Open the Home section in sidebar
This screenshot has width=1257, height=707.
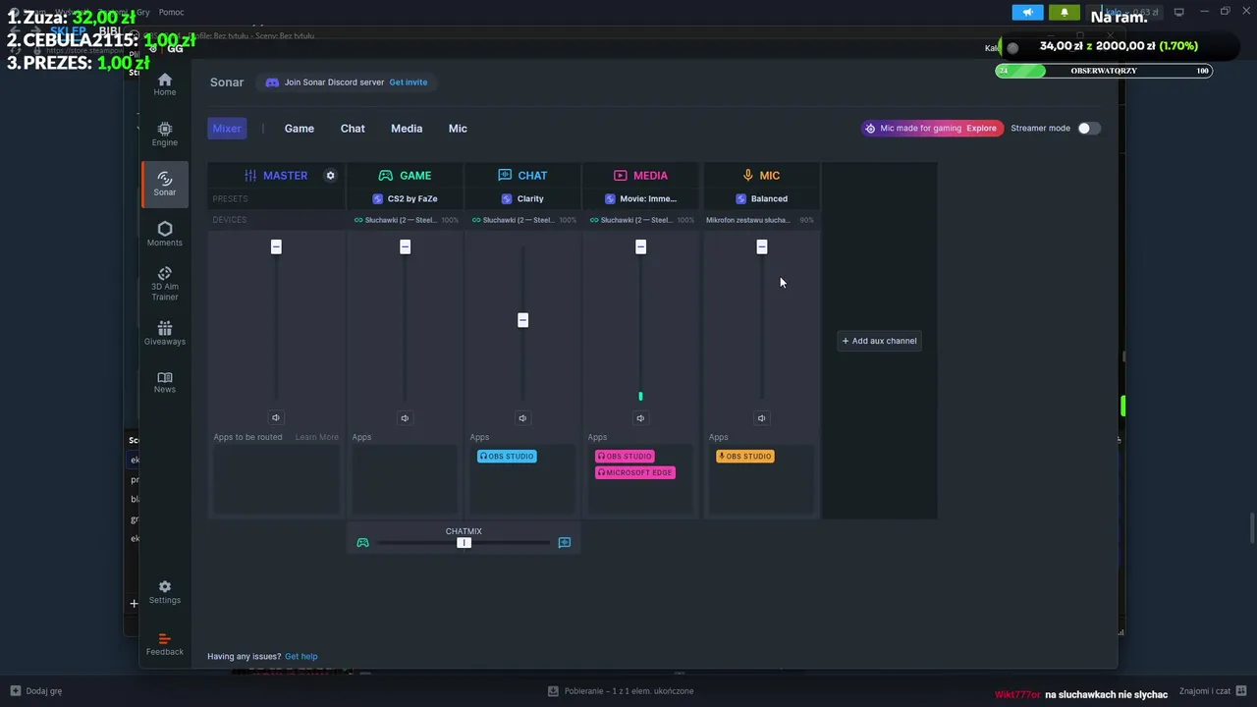pos(164,84)
